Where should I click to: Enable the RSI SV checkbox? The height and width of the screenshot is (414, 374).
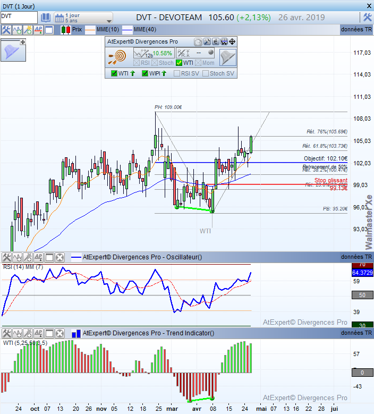177,73
